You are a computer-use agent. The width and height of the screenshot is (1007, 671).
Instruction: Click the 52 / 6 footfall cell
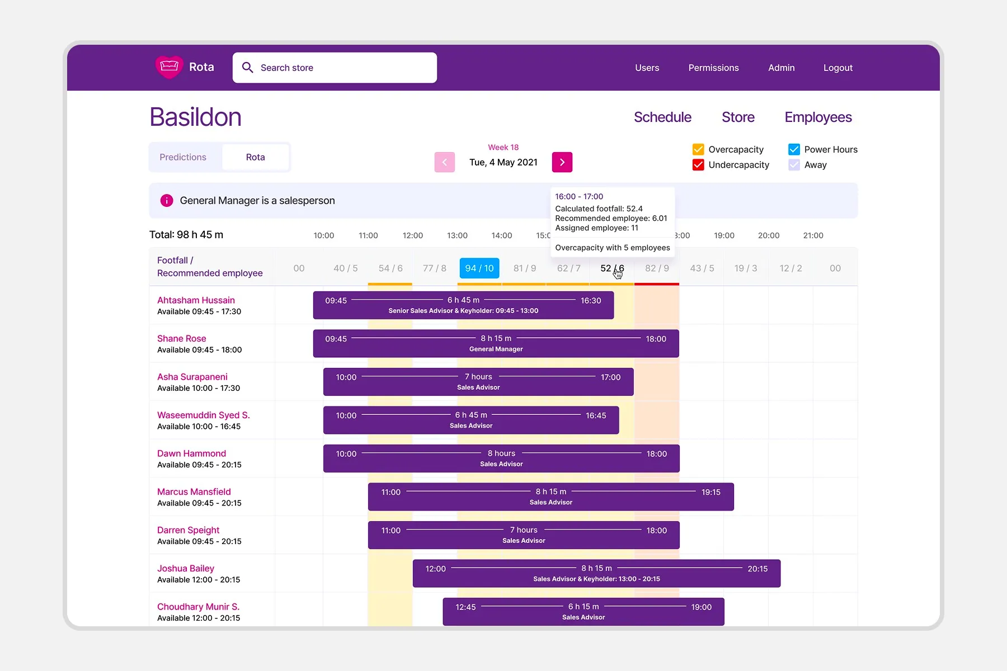(612, 268)
